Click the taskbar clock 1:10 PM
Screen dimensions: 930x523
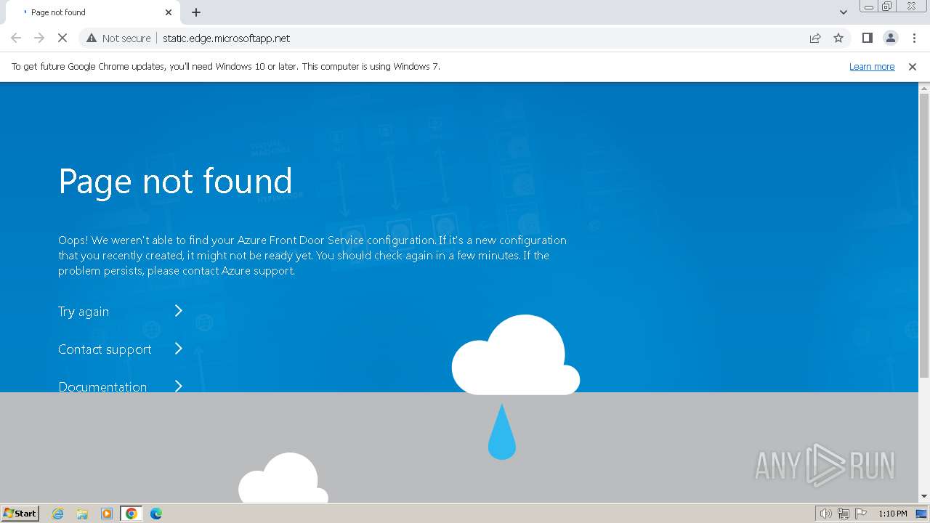tap(892, 514)
